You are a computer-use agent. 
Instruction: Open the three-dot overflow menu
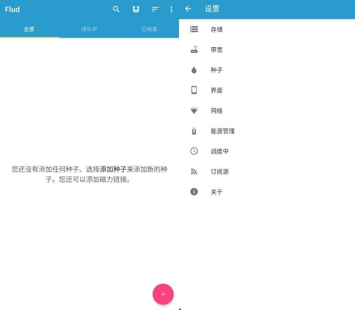pos(171,10)
